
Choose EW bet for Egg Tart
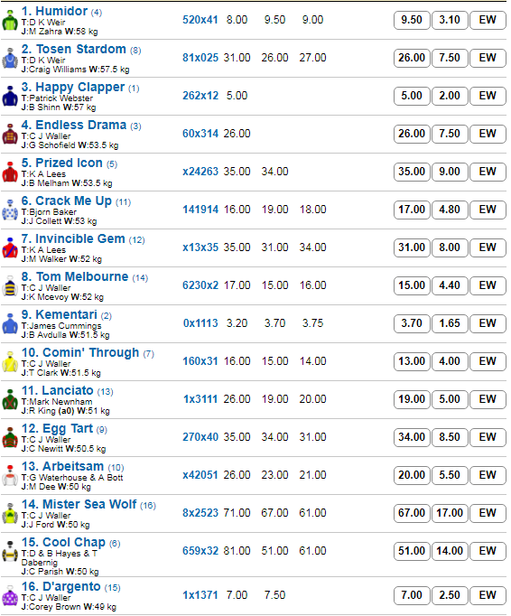488,437
